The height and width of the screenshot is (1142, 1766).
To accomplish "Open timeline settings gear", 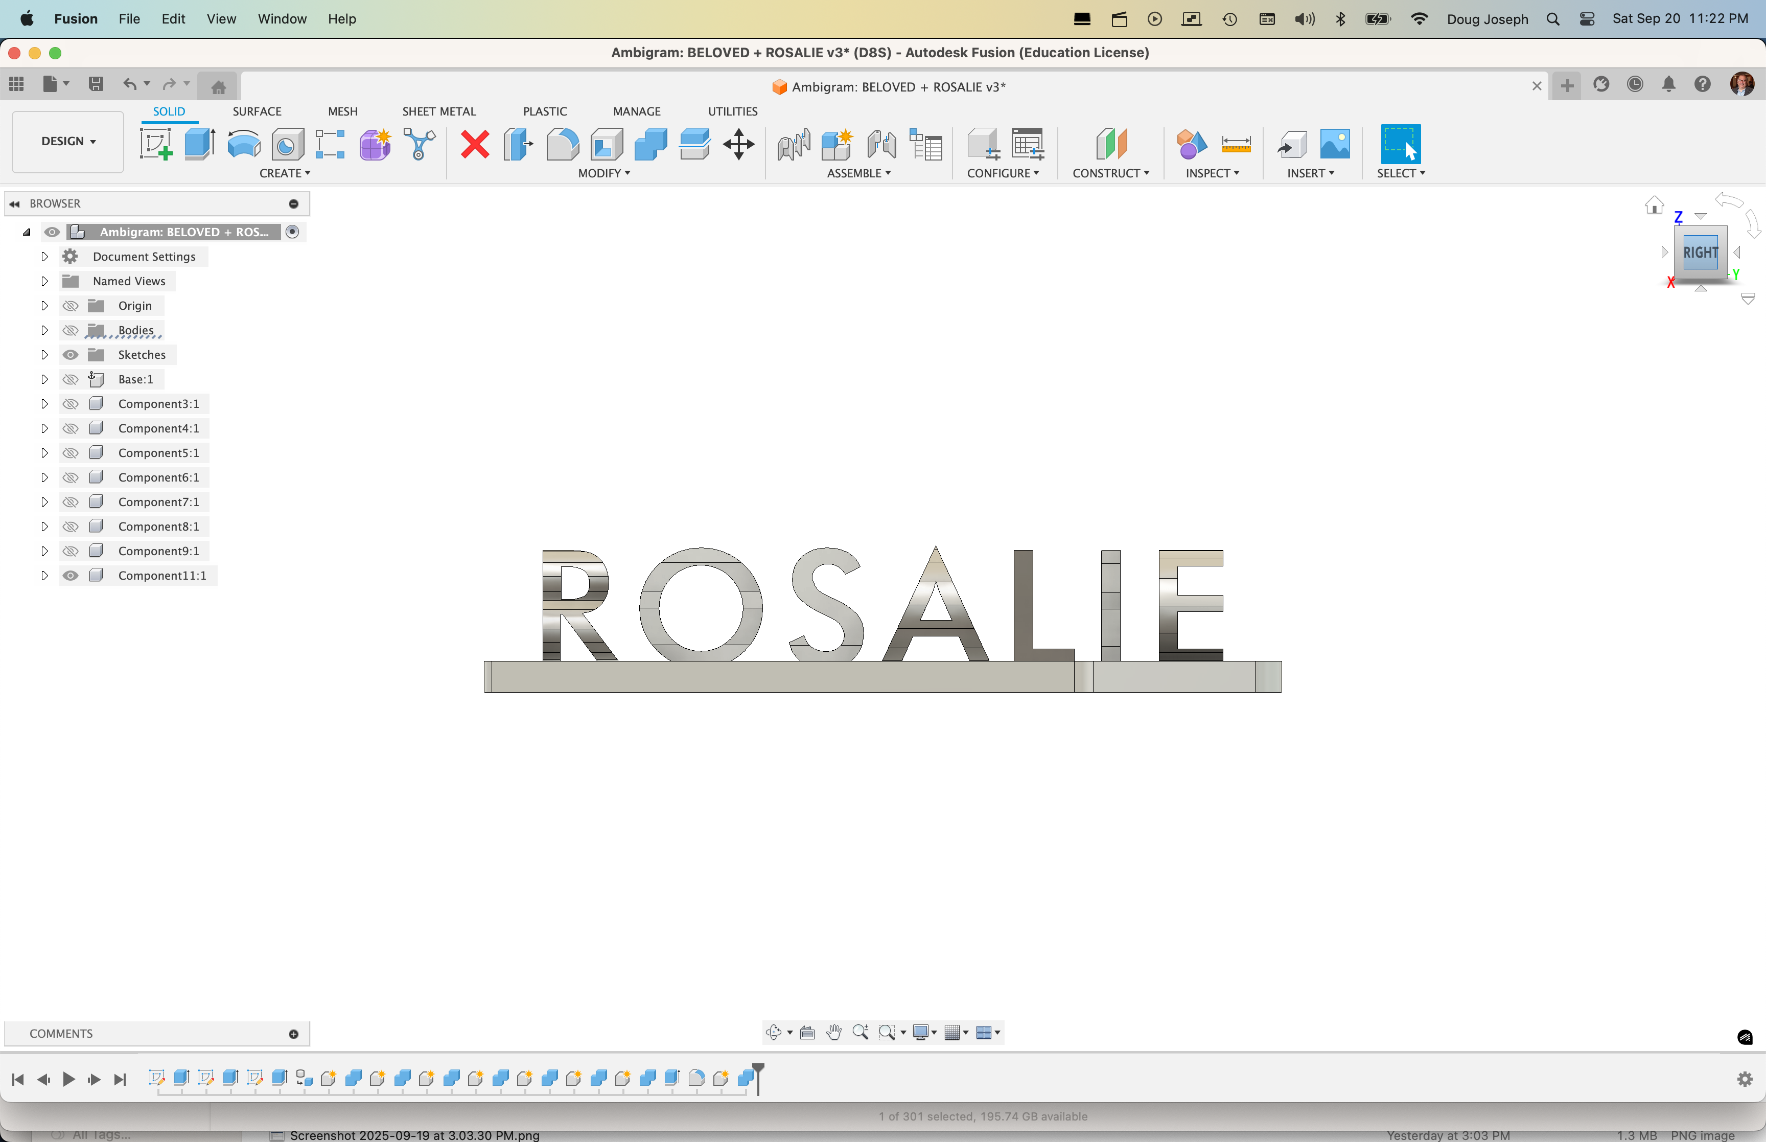I will tap(1745, 1079).
